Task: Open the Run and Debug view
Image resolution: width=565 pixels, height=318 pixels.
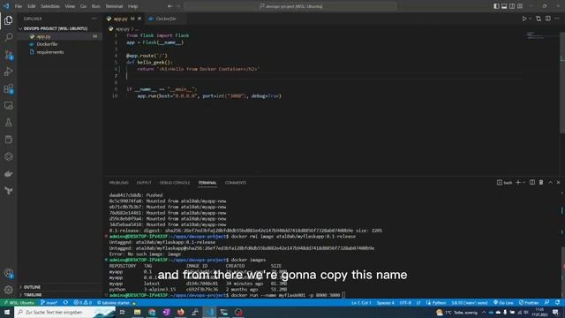Action: [x=8, y=72]
